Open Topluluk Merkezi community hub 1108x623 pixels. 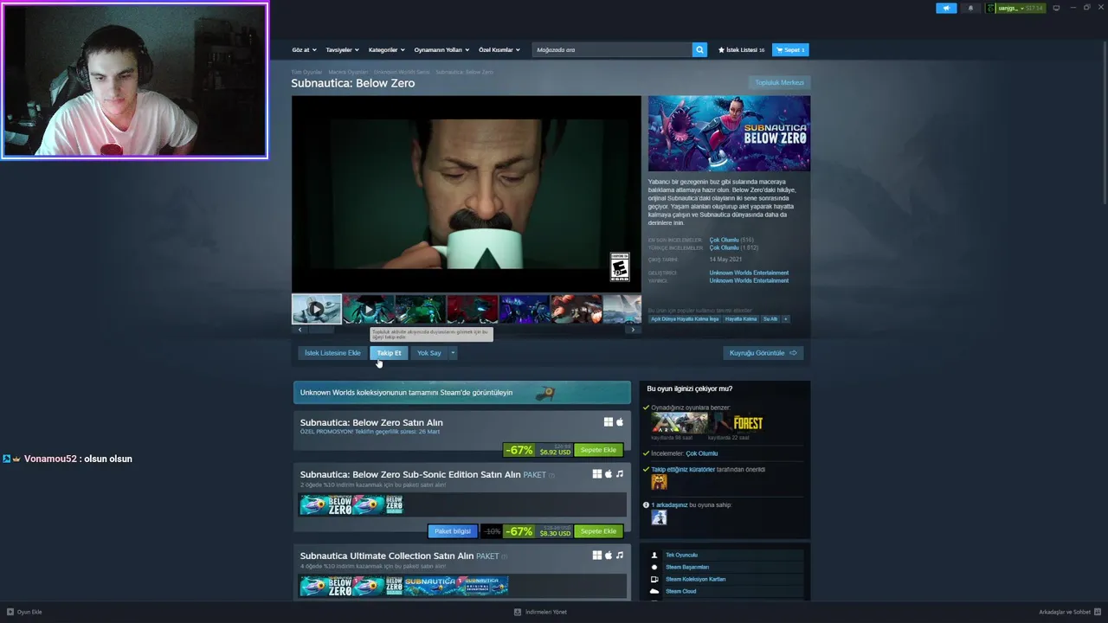coord(780,83)
